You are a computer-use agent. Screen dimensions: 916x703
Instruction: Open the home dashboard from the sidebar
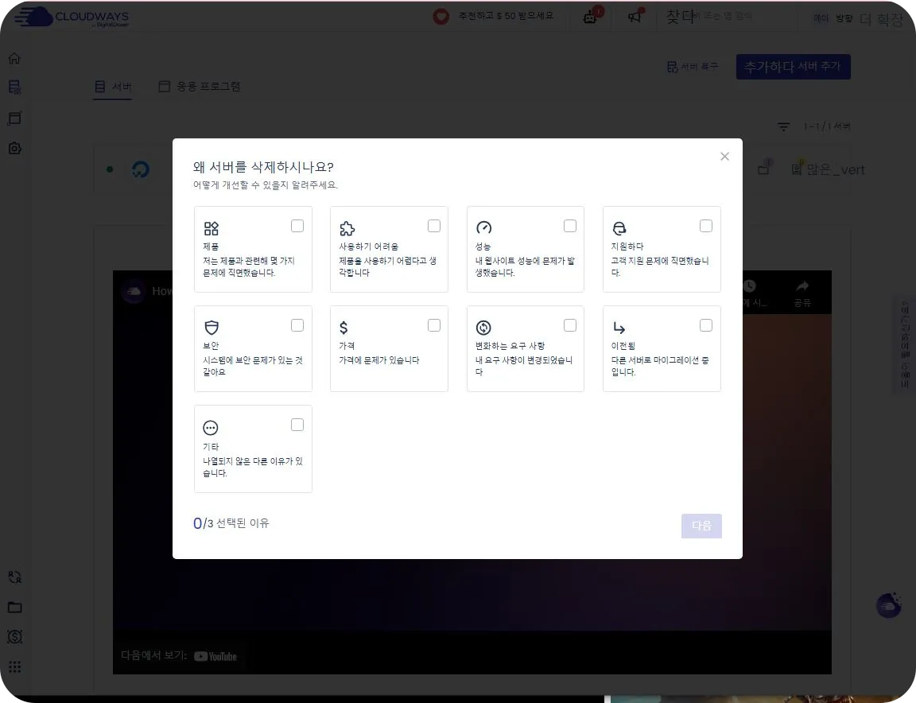[14, 57]
